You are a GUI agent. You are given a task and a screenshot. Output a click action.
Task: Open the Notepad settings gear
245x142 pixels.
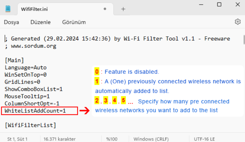tap(238, 22)
